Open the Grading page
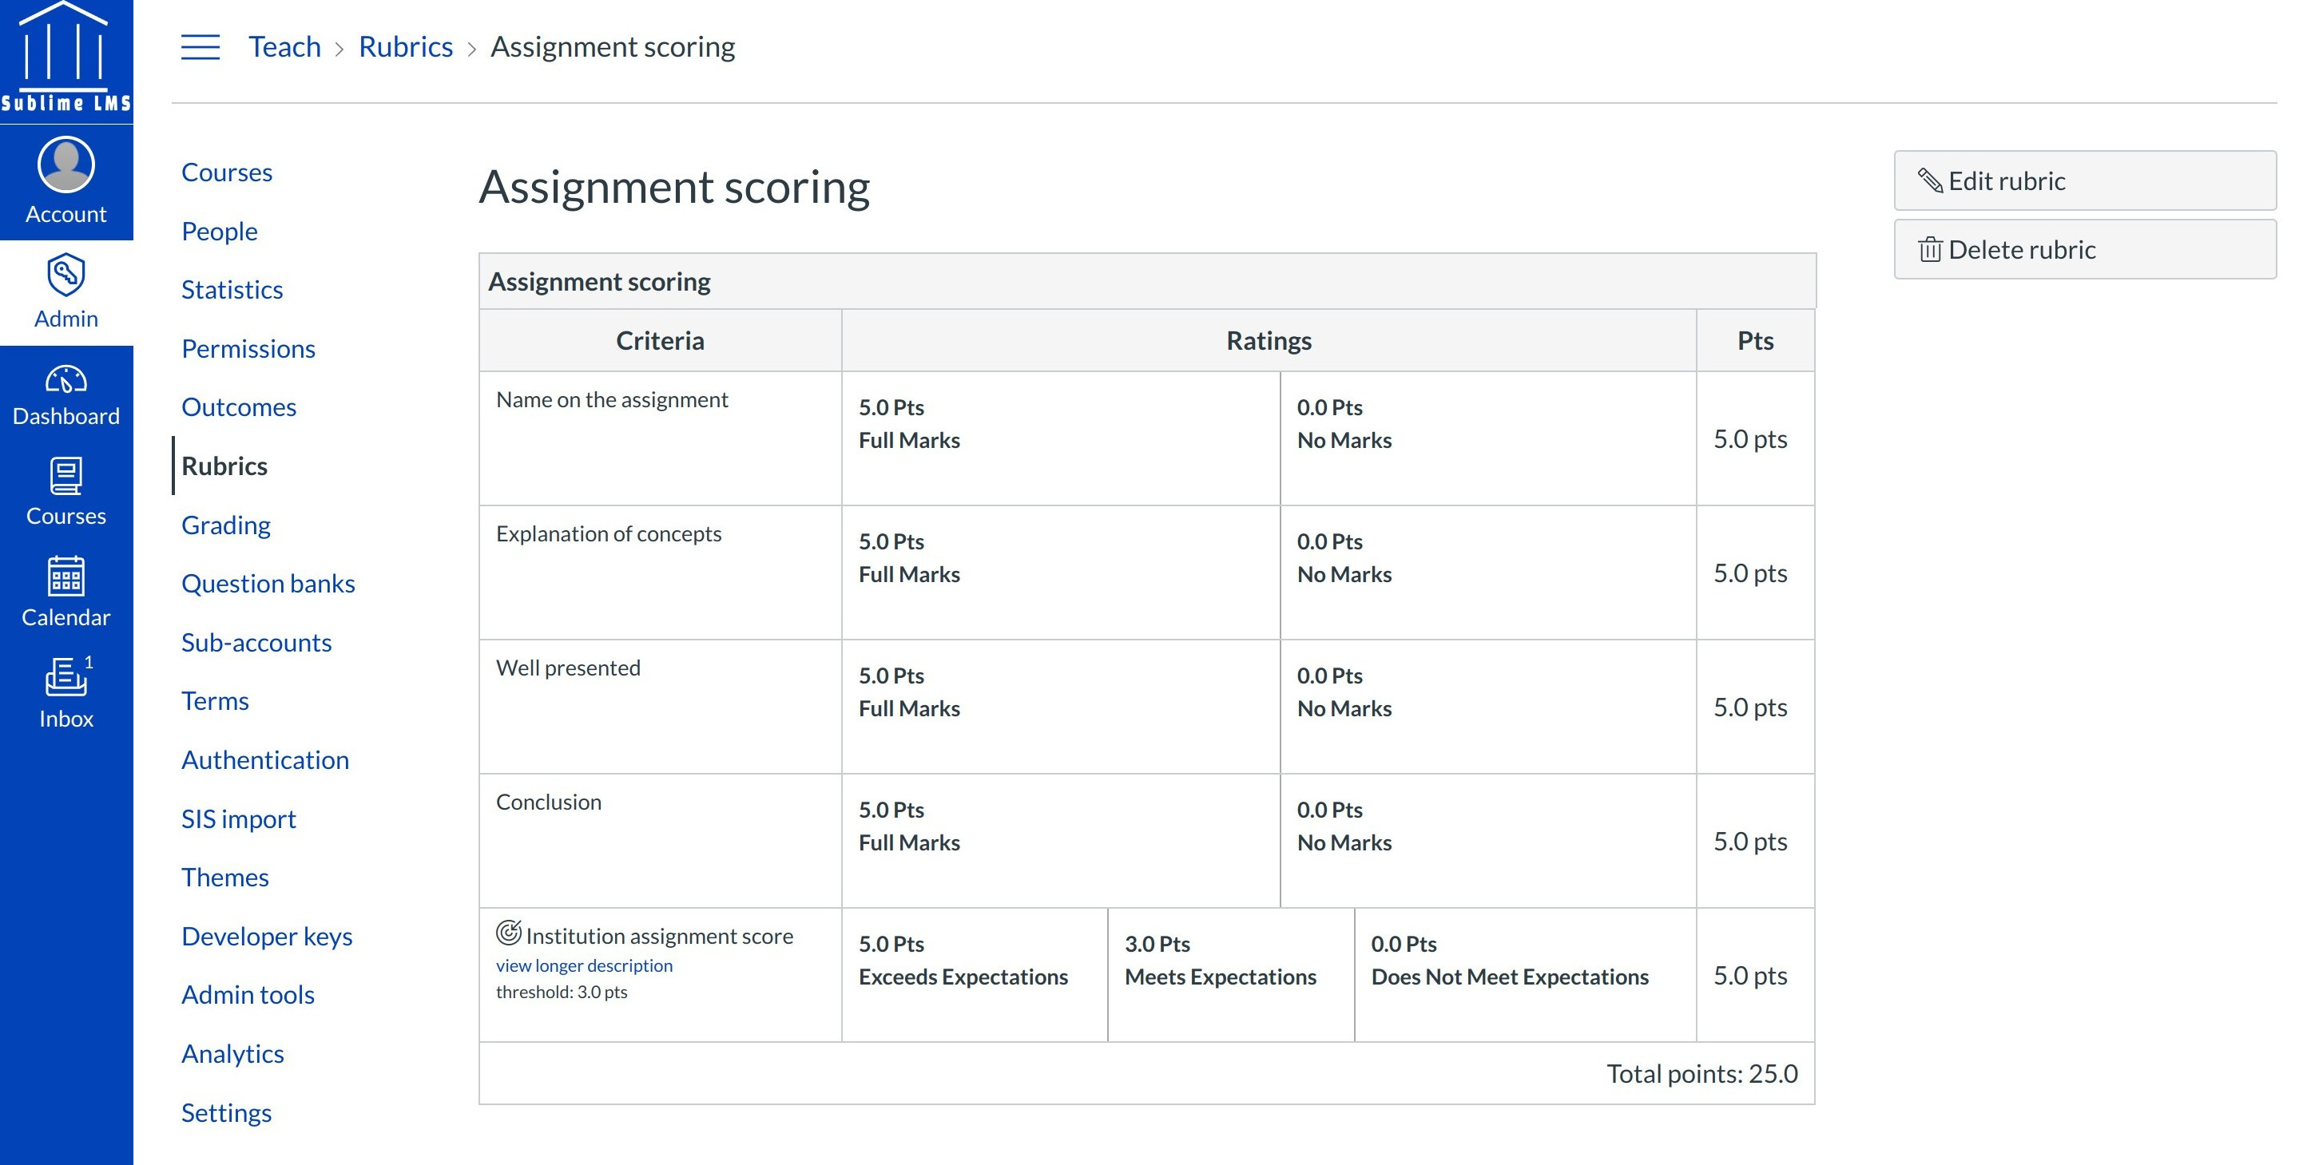This screenshot has height=1165, width=2307. pos(226,525)
